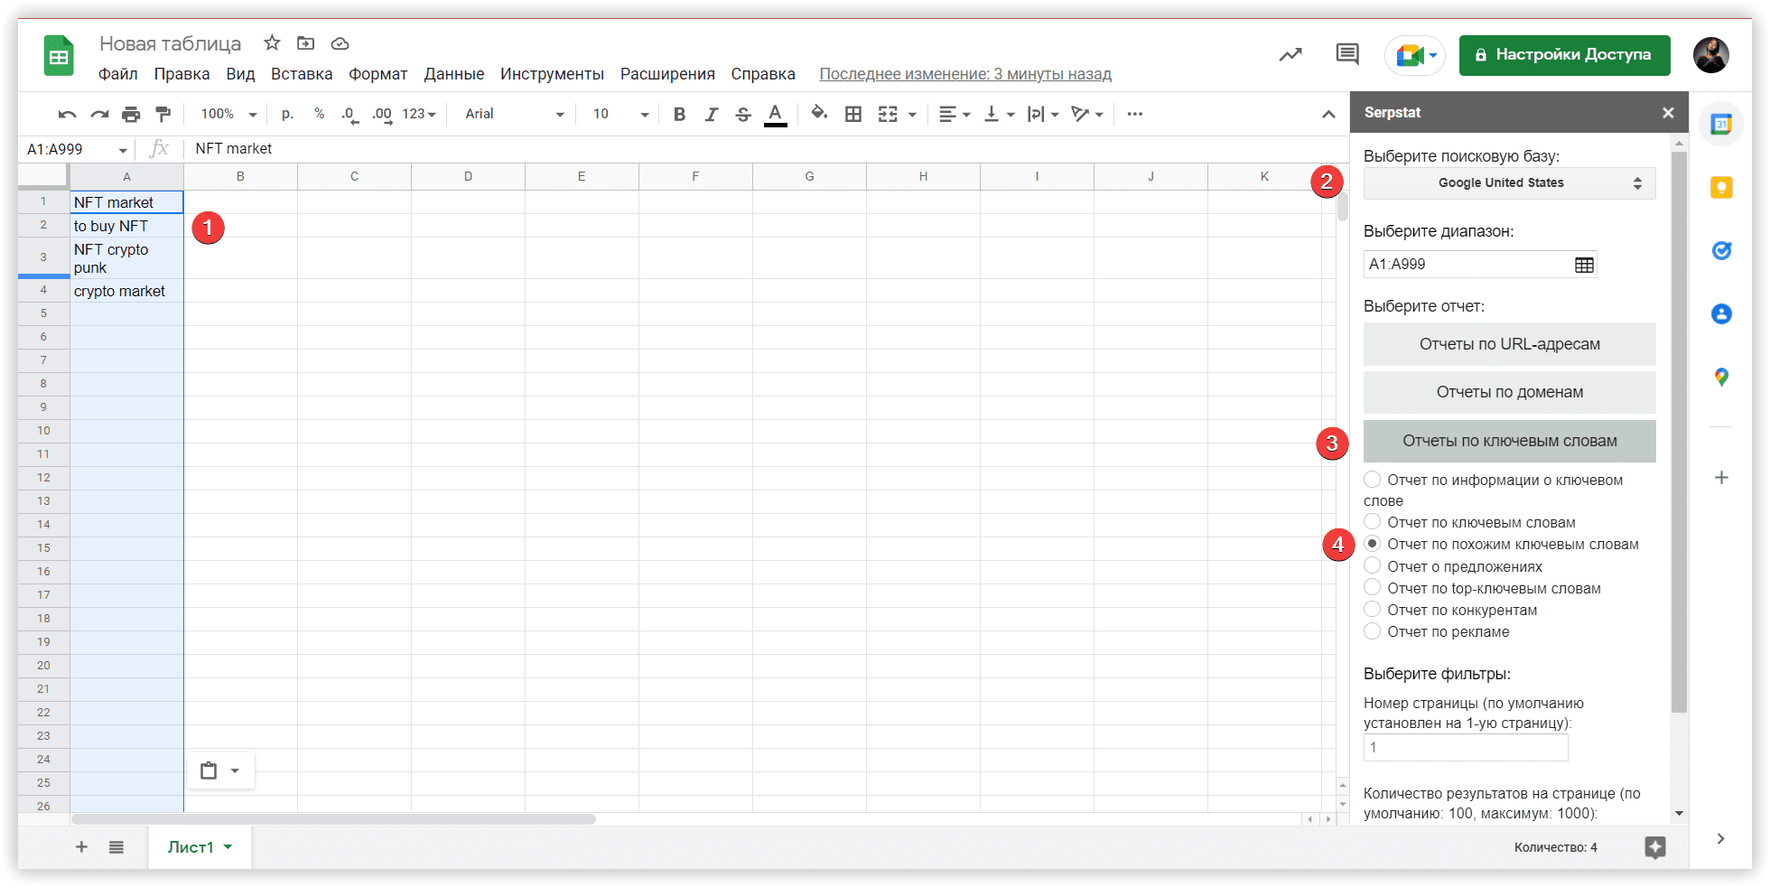Open the Arial font dropdown
This screenshot has height=887, width=1770.
tap(514, 114)
